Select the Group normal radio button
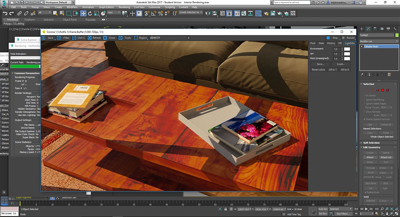The image size is (400, 217). tap(373, 177)
